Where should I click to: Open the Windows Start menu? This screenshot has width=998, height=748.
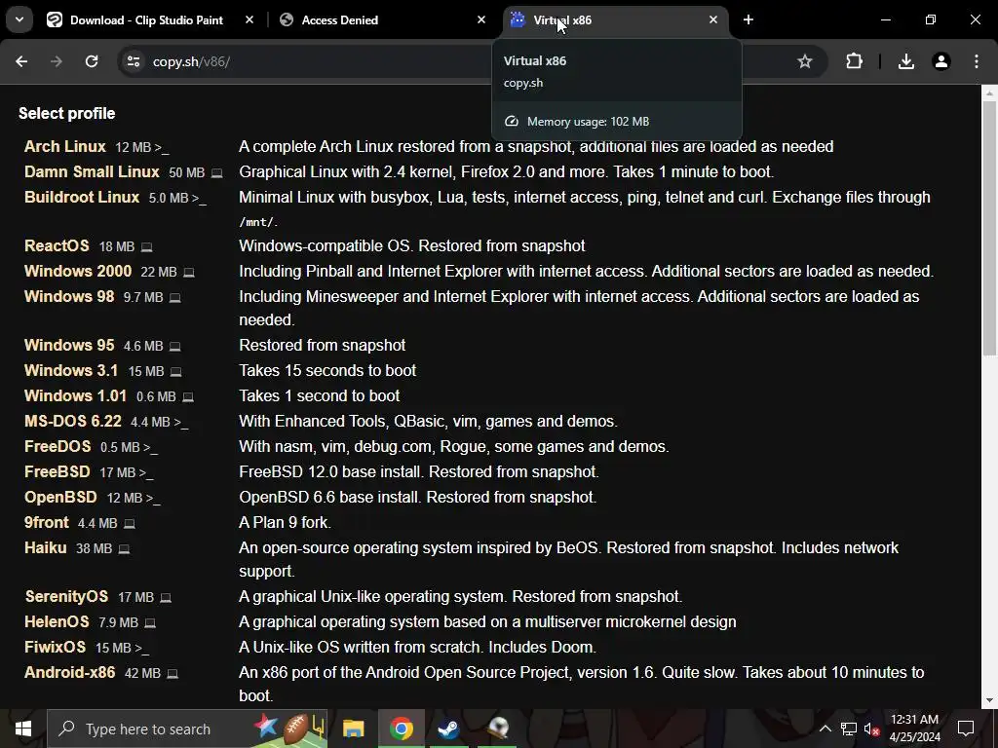(x=23, y=729)
